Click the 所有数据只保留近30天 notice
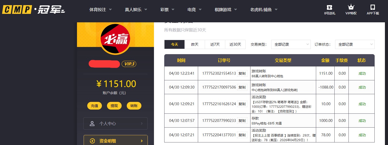 185,30
